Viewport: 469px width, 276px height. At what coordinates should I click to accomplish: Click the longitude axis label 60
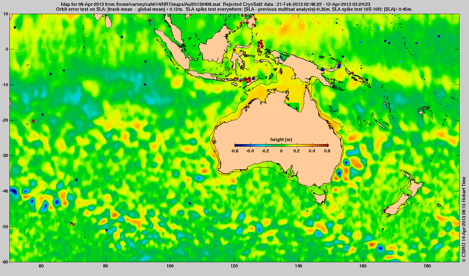click(x=41, y=266)
